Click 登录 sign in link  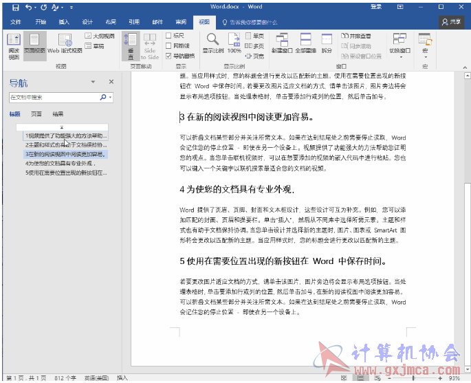(376, 7)
